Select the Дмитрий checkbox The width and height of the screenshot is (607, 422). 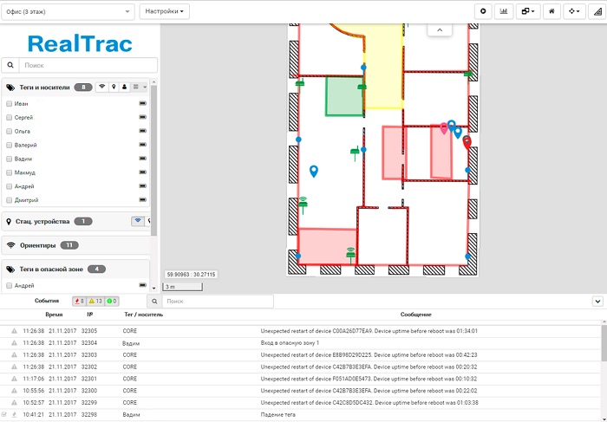9,200
